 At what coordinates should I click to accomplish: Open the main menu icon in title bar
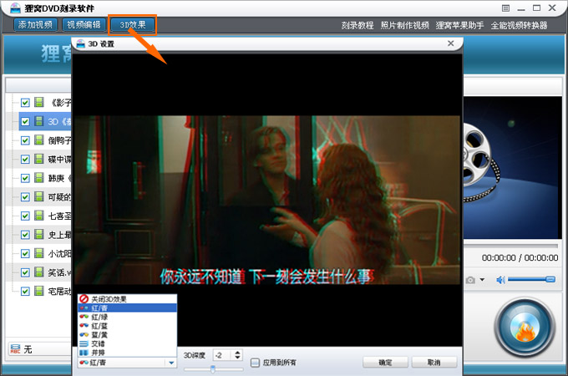[505, 8]
